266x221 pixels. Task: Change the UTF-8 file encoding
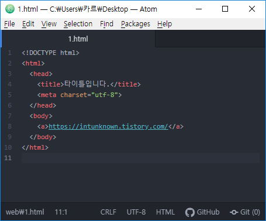(136, 212)
